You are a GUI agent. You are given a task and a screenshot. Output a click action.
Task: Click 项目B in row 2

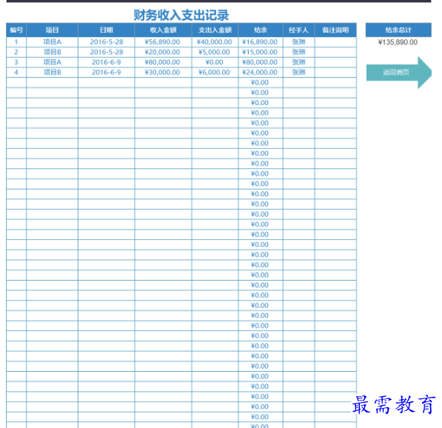click(x=52, y=52)
